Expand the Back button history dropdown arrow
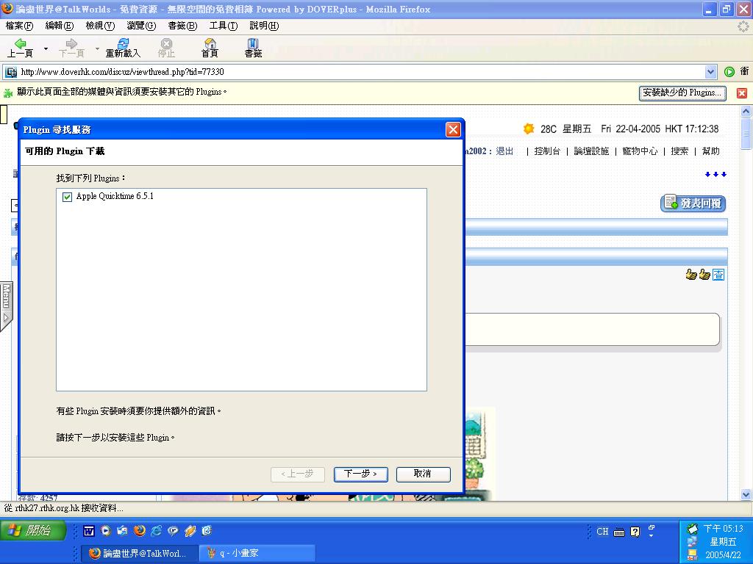 coord(46,49)
